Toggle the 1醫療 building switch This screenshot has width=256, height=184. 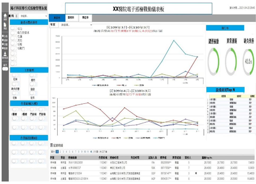[x=15, y=109]
